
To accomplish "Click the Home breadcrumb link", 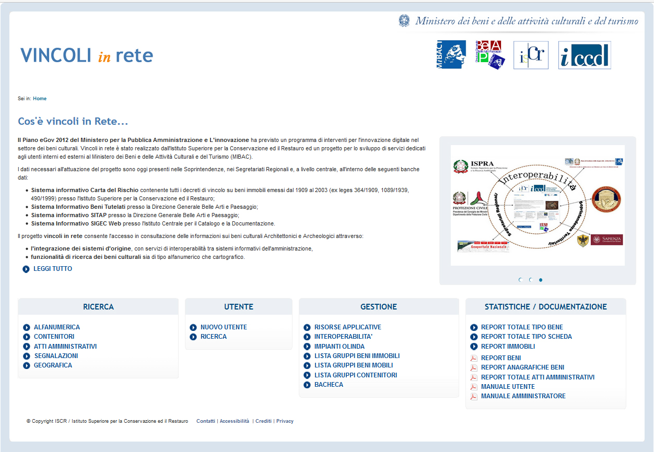I will pos(40,99).
